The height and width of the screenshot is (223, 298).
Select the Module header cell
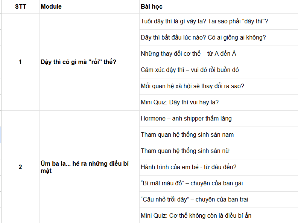pyautogui.click(x=89, y=7)
